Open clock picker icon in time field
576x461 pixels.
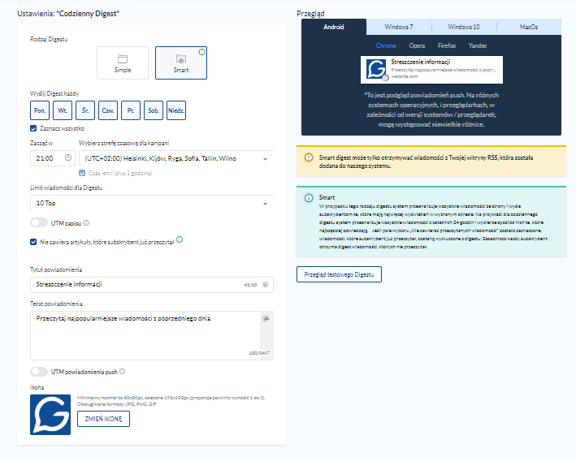[68, 157]
